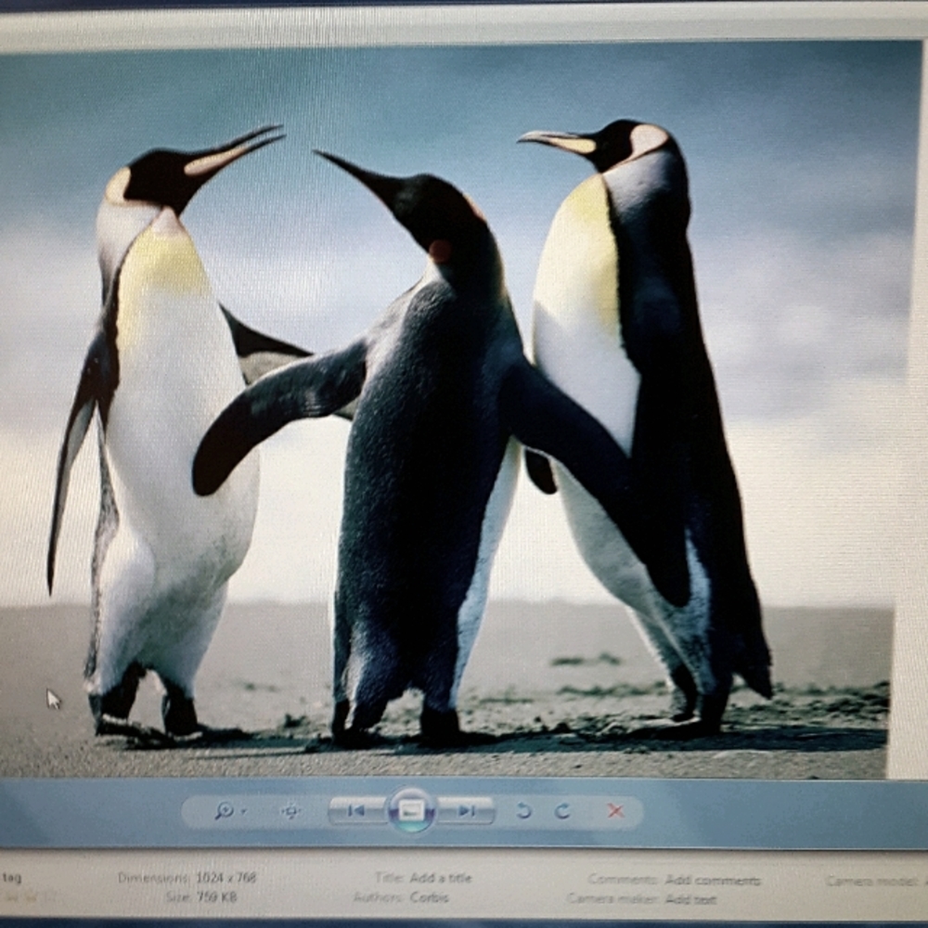
Task: Click the Size 759 KB value
Action: click(x=216, y=897)
